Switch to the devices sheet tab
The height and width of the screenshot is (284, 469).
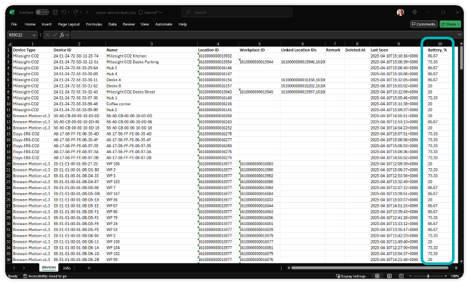(x=48, y=268)
